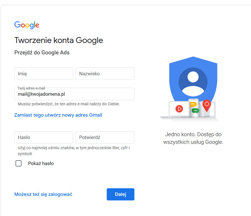This screenshot has height=216, width=251.
Task: Focus the Imię input field
Action: point(44,74)
